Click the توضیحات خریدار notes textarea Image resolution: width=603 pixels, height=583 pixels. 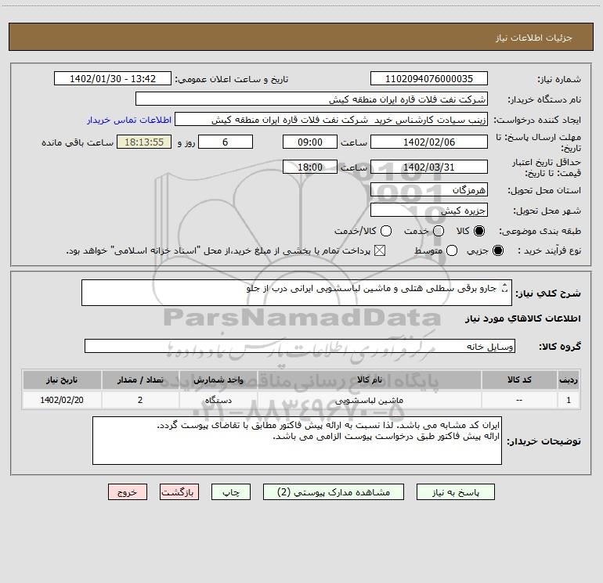tap(297, 441)
